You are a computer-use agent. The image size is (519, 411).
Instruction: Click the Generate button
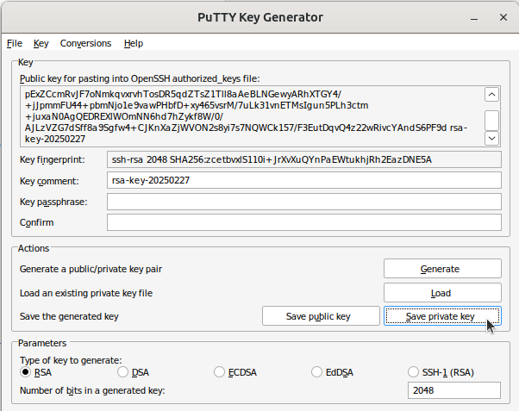point(442,269)
